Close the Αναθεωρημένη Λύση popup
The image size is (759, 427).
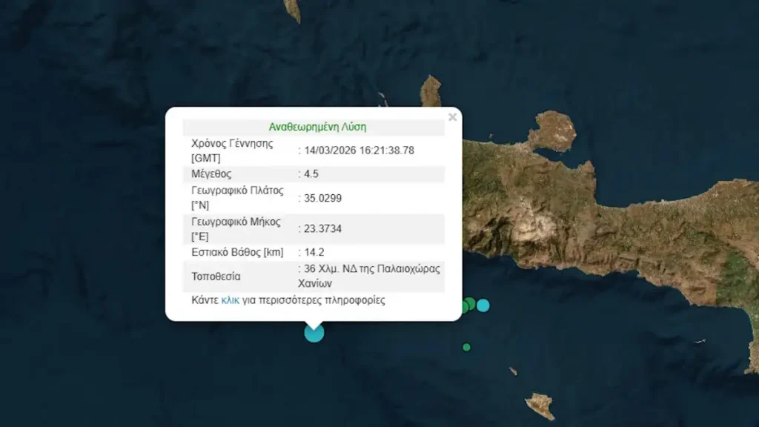[454, 116]
